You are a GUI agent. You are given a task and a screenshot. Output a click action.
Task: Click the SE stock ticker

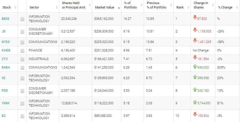[x=3, y=78]
